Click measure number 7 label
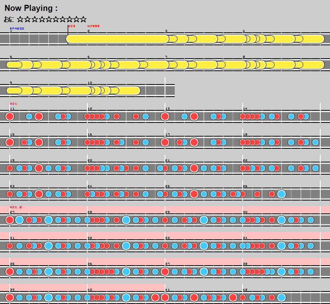The image size is (330, 304). tap(166, 57)
